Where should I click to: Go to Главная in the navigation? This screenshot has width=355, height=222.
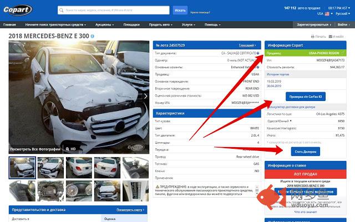click(9, 24)
